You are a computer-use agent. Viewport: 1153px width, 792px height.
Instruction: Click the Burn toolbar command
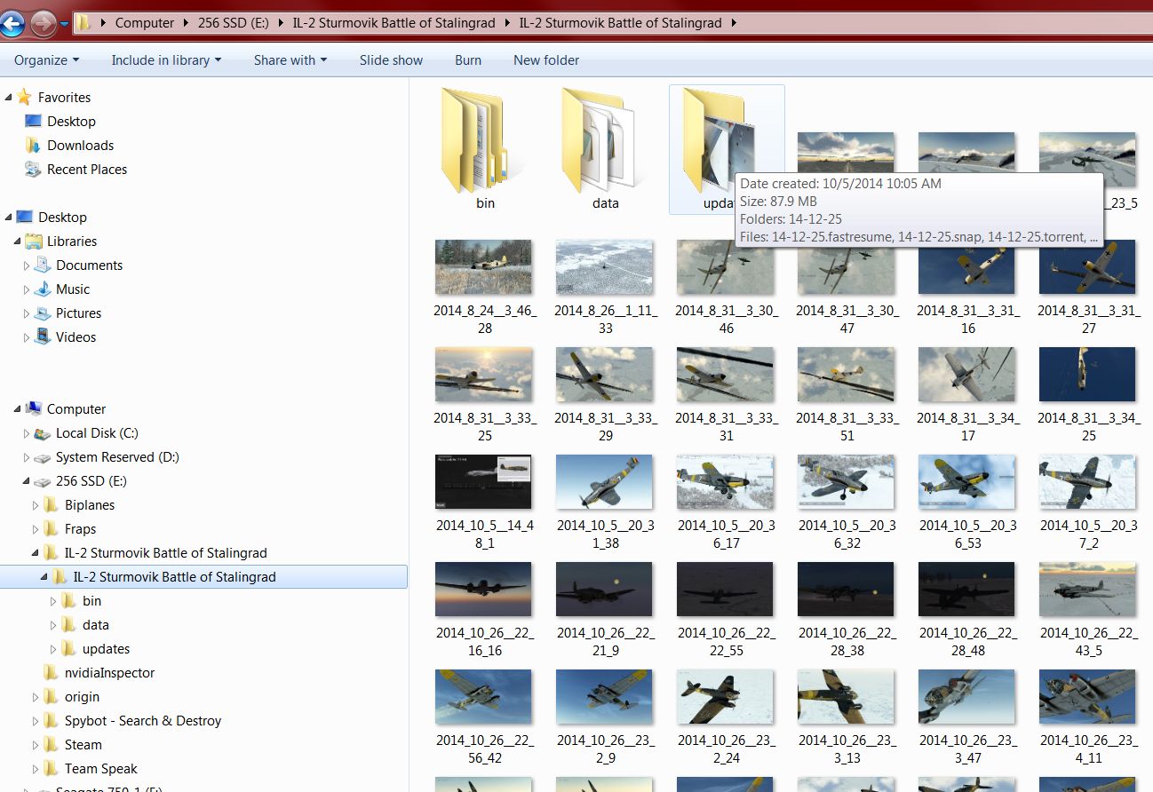468,59
